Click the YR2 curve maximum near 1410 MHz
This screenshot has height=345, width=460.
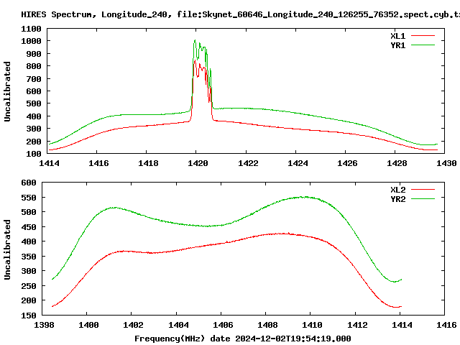(305, 197)
